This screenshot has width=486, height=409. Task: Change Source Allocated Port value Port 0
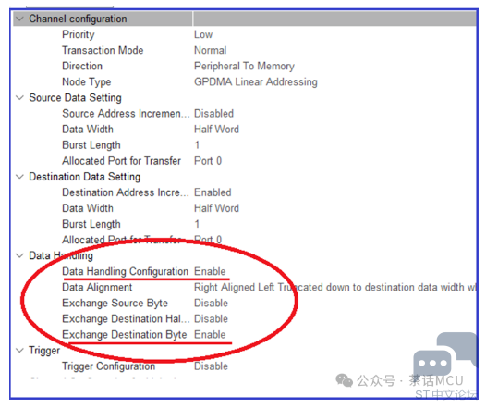point(208,161)
